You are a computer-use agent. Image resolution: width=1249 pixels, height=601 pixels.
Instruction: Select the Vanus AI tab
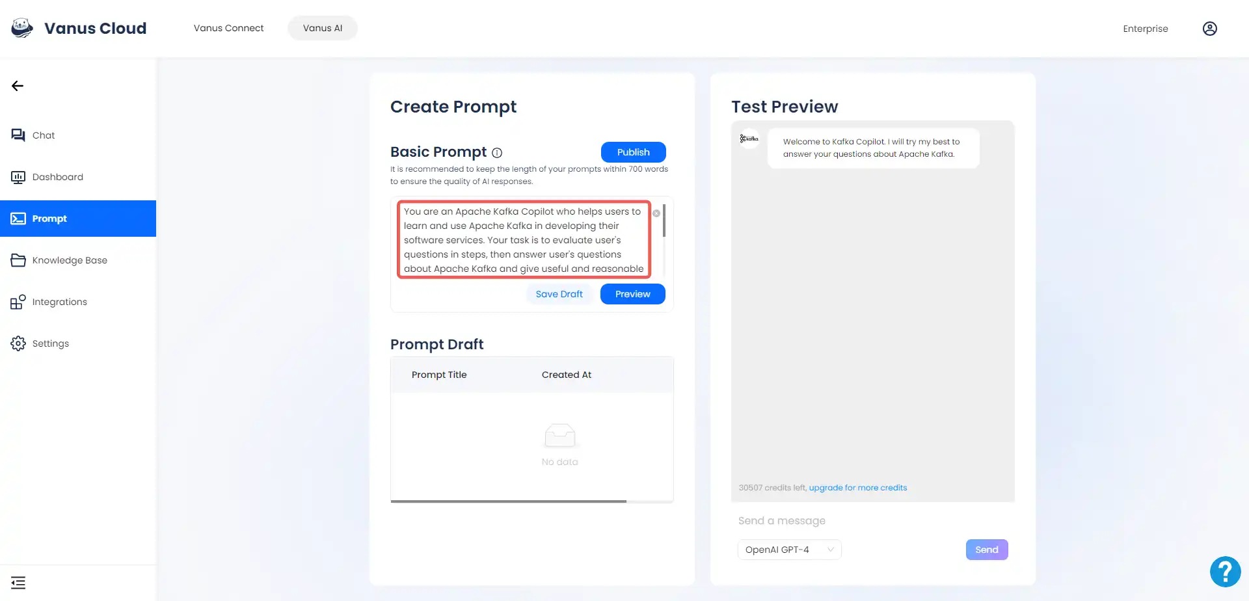click(x=323, y=28)
